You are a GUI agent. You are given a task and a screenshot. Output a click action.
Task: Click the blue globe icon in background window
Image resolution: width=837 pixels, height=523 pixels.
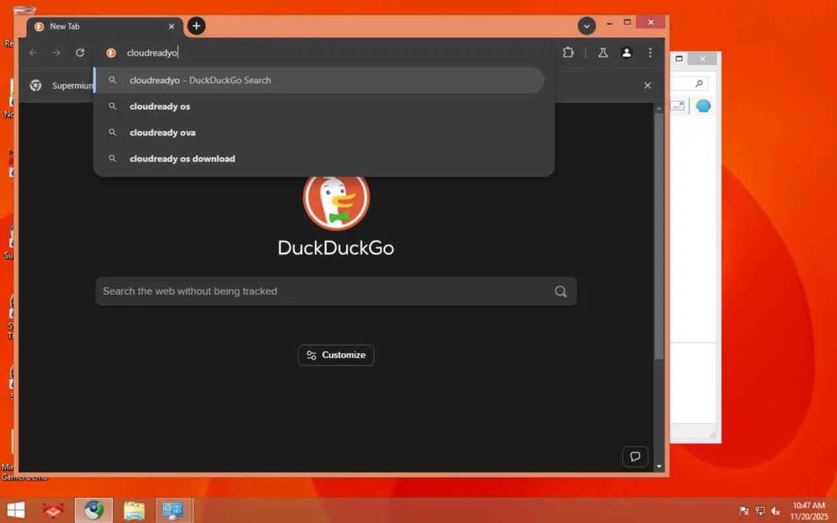pos(703,106)
